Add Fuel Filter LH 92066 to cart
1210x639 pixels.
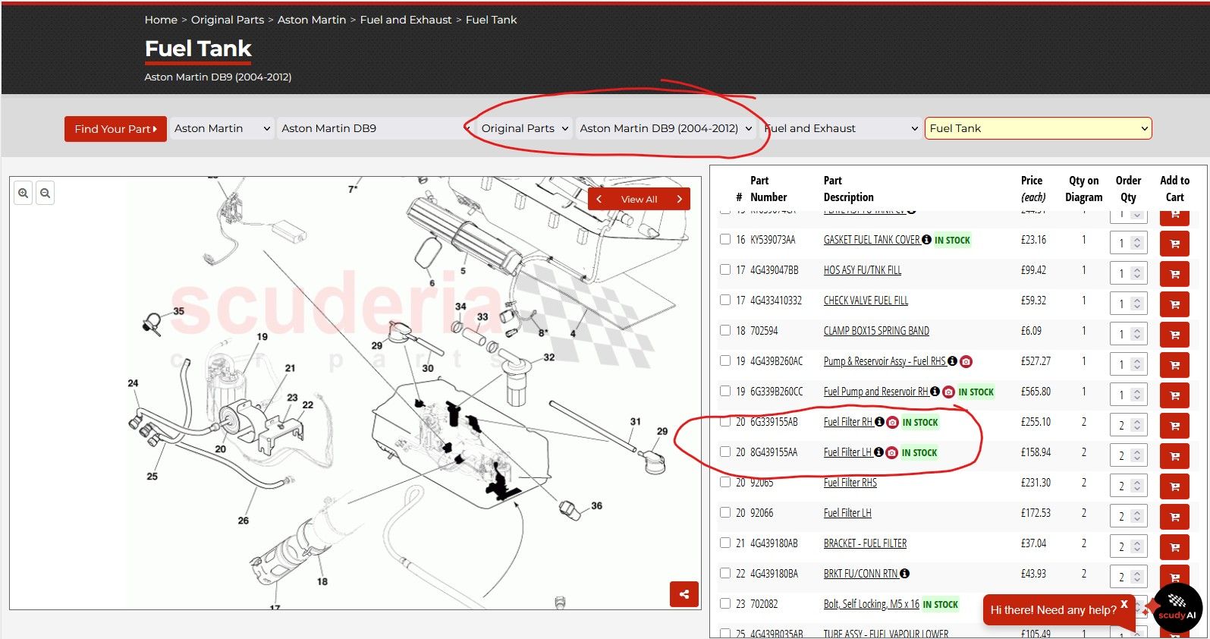click(x=1174, y=517)
